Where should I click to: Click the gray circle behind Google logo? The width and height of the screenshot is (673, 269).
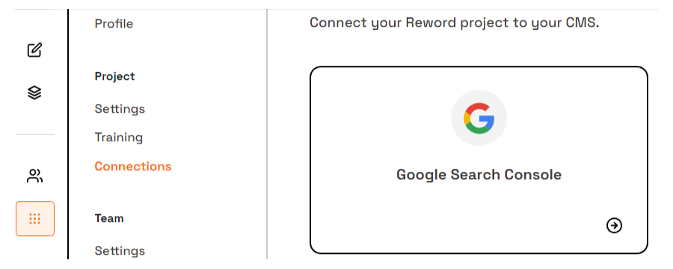(479, 118)
